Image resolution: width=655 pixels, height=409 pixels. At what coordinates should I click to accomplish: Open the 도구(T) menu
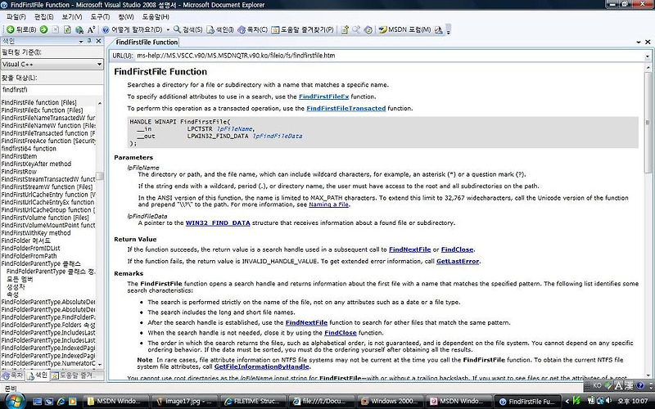point(100,16)
